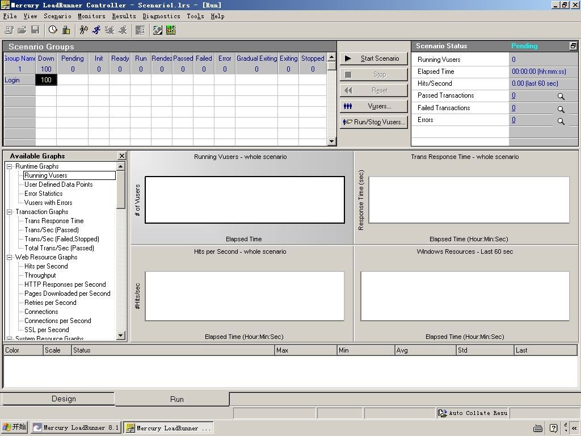Close the Available Graphs panel
The width and height of the screenshot is (581, 436).
tap(121, 156)
